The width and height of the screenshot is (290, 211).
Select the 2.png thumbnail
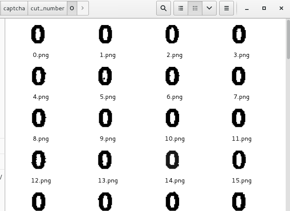pos(172,34)
